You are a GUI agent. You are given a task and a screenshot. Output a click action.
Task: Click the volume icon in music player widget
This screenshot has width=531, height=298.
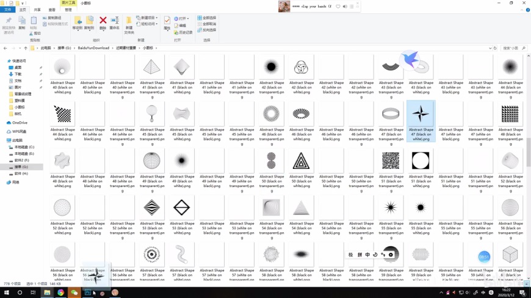click(345, 7)
